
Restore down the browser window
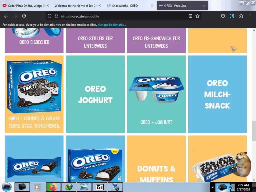point(247,3)
